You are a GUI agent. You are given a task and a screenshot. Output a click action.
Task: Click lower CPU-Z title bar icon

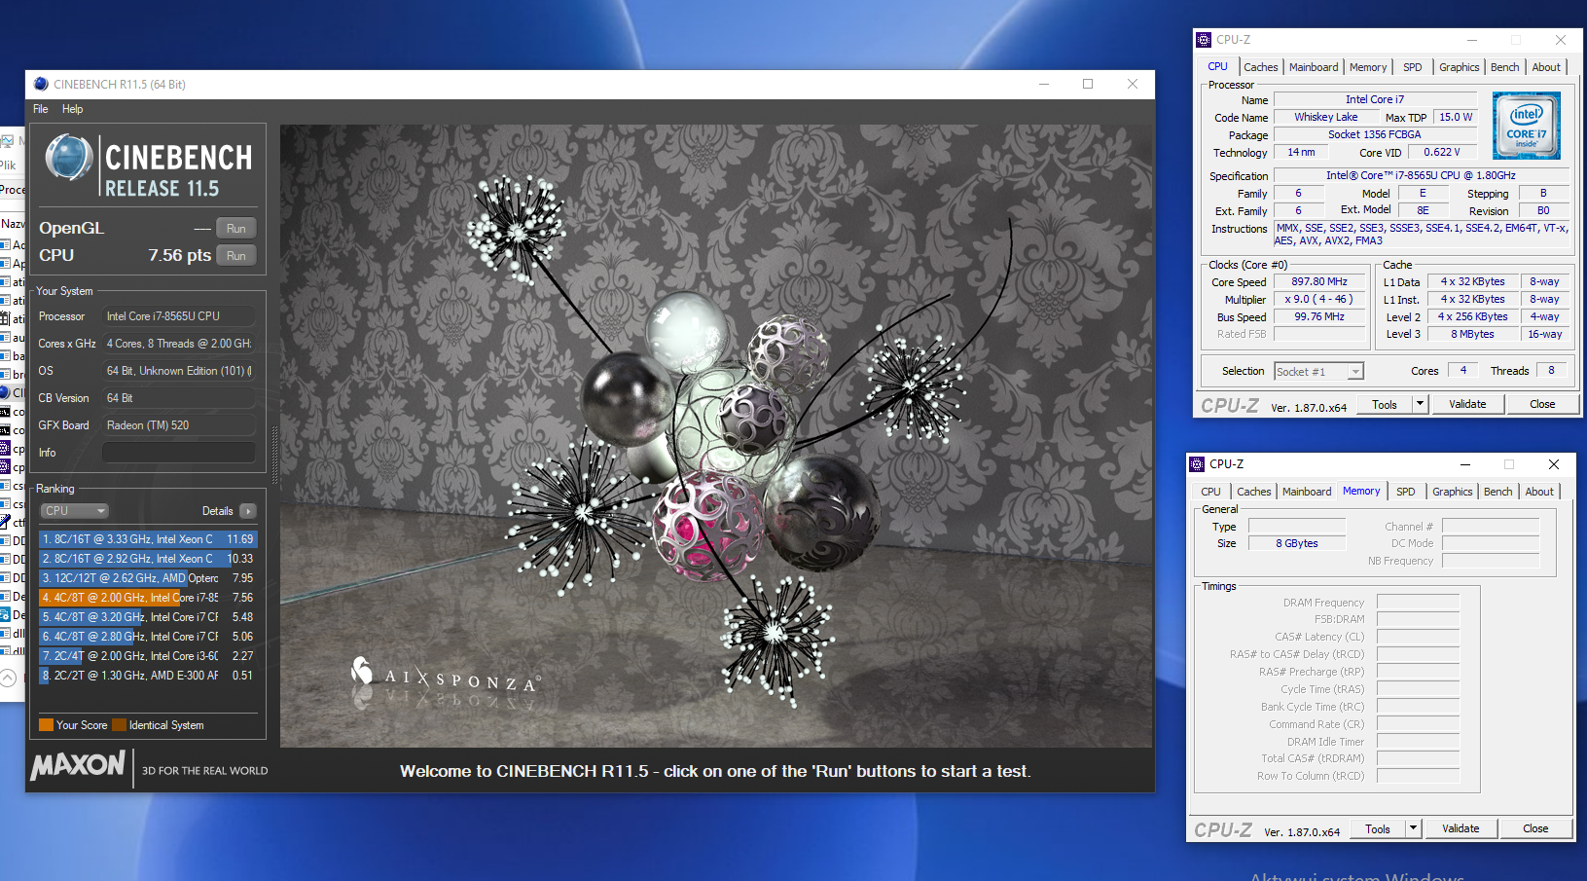click(x=1197, y=464)
